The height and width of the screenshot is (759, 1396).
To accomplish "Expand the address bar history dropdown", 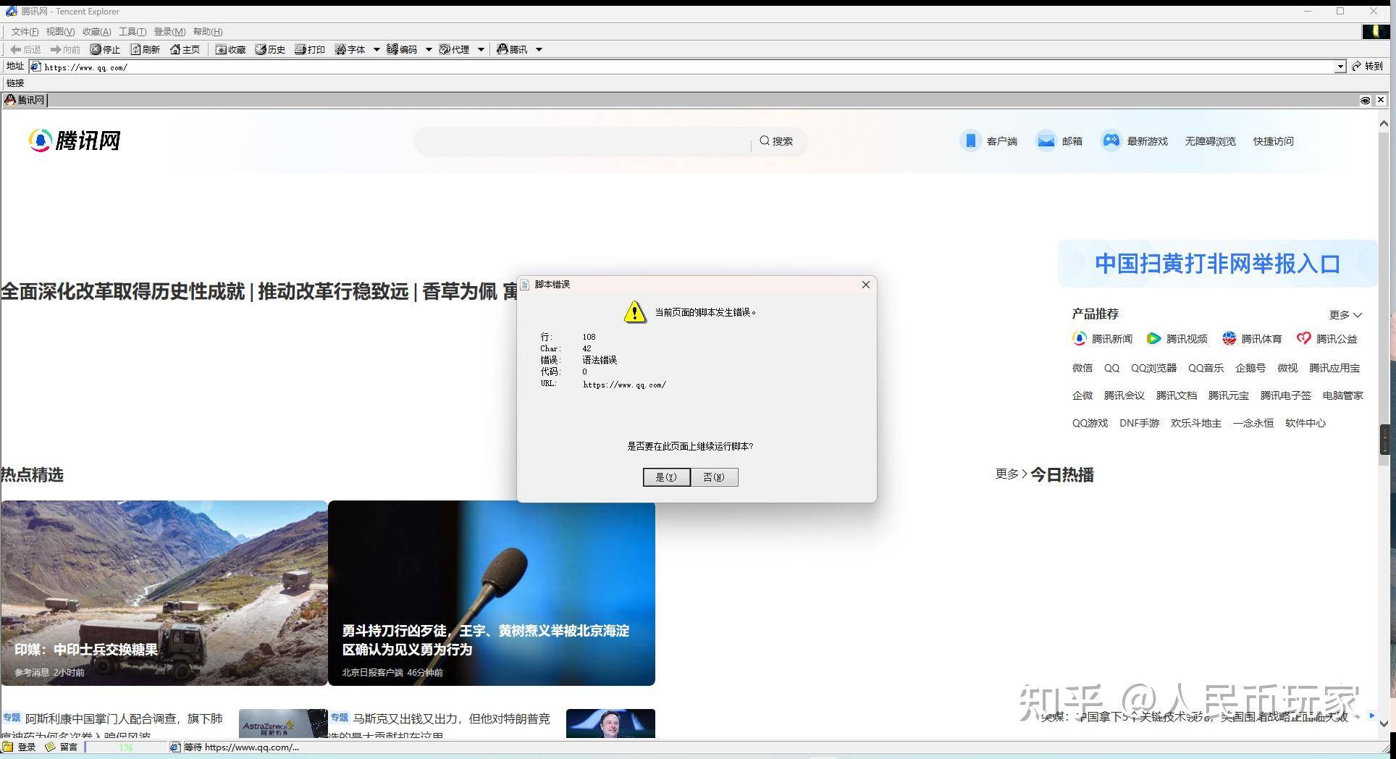I will (x=1340, y=67).
